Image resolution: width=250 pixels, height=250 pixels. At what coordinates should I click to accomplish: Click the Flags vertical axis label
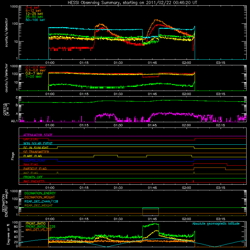click(x=13, y=156)
